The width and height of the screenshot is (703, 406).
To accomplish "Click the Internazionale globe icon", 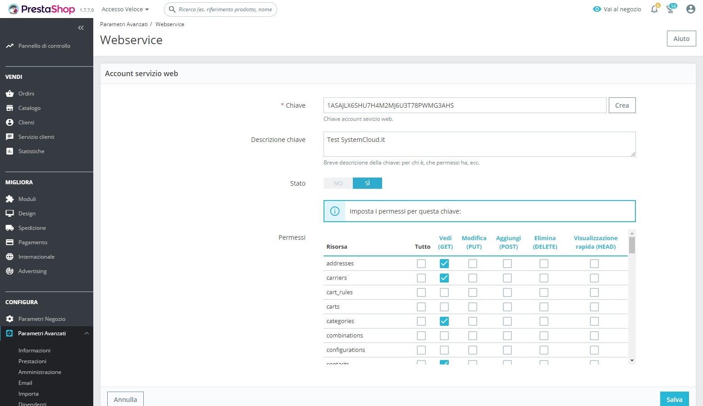I will coord(9,257).
